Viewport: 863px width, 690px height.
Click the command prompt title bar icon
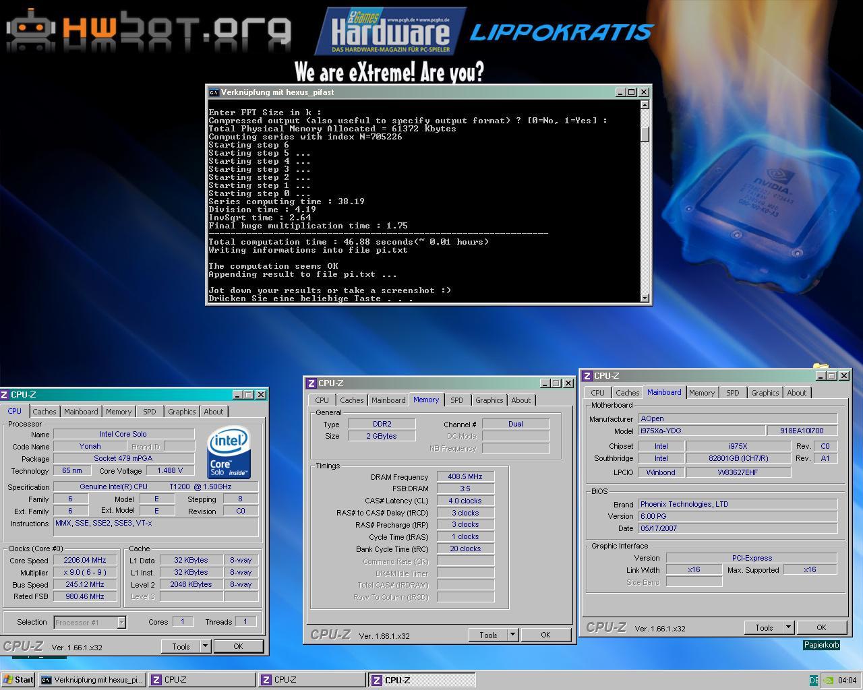214,92
